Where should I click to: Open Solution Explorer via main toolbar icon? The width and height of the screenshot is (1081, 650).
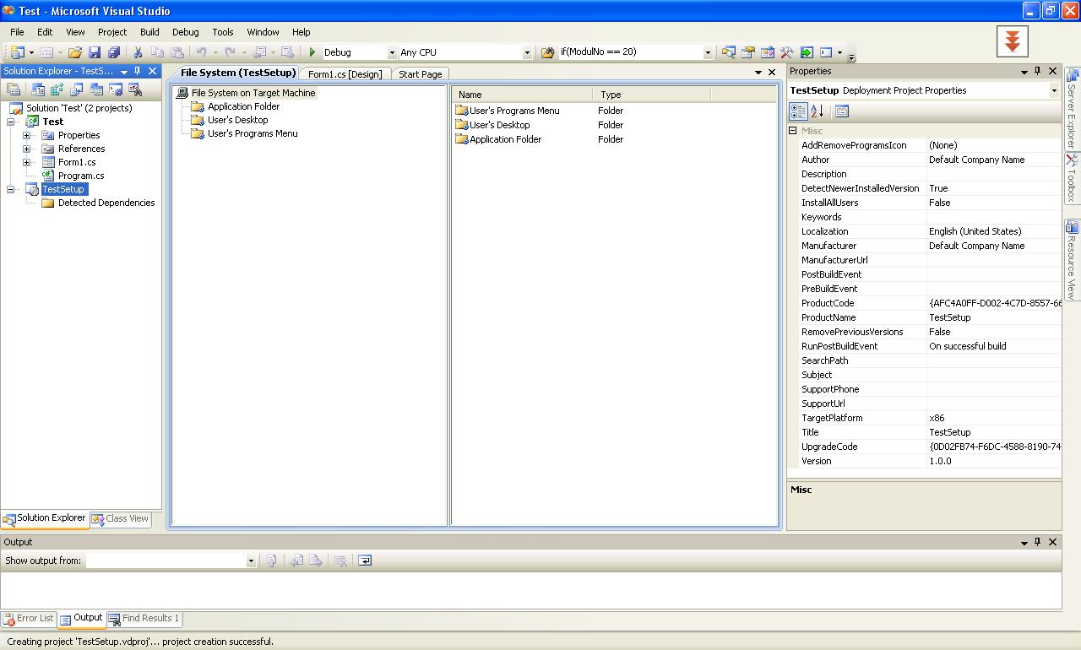click(728, 52)
